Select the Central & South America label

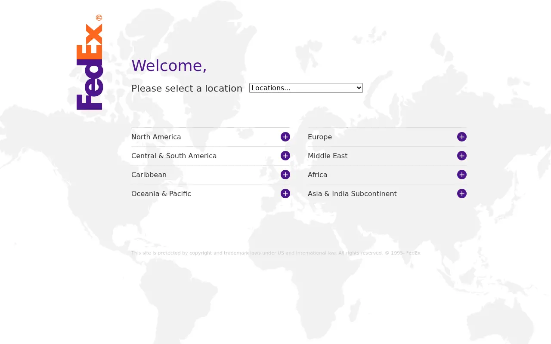(174, 156)
